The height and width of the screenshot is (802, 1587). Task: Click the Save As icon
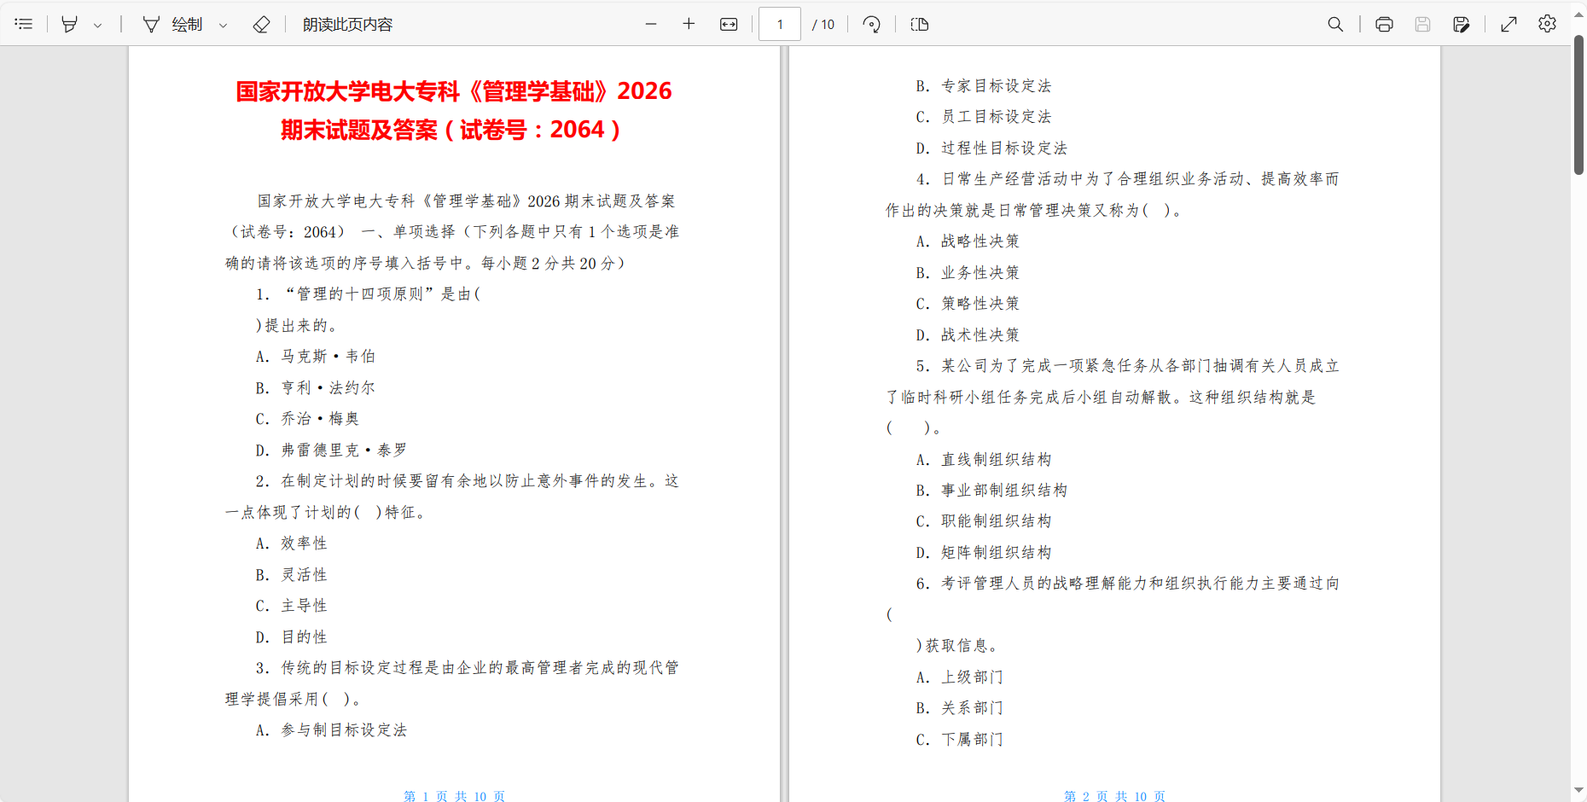[1461, 24]
